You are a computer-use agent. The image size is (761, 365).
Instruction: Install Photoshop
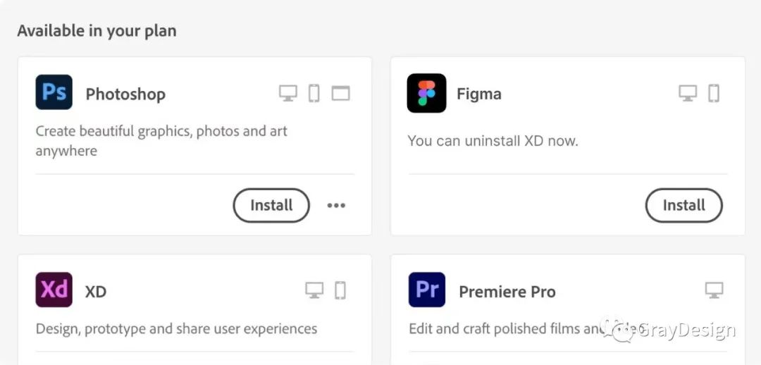pos(271,205)
